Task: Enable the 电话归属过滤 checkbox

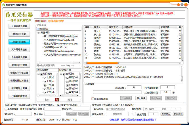Action: tap(93, 99)
